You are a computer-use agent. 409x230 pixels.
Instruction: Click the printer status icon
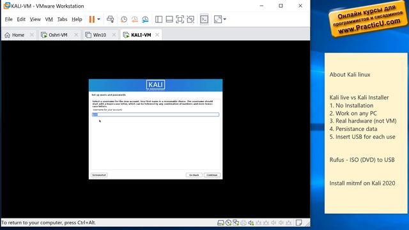[243, 223]
